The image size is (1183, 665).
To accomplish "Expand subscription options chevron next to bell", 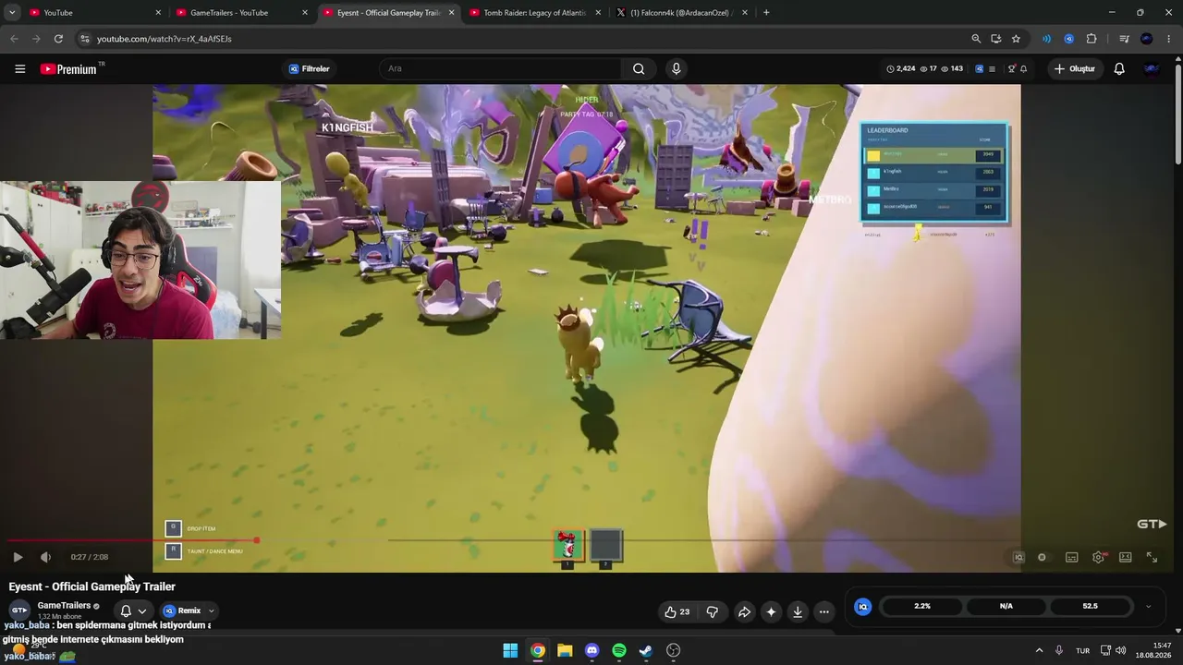I will (x=142, y=611).
